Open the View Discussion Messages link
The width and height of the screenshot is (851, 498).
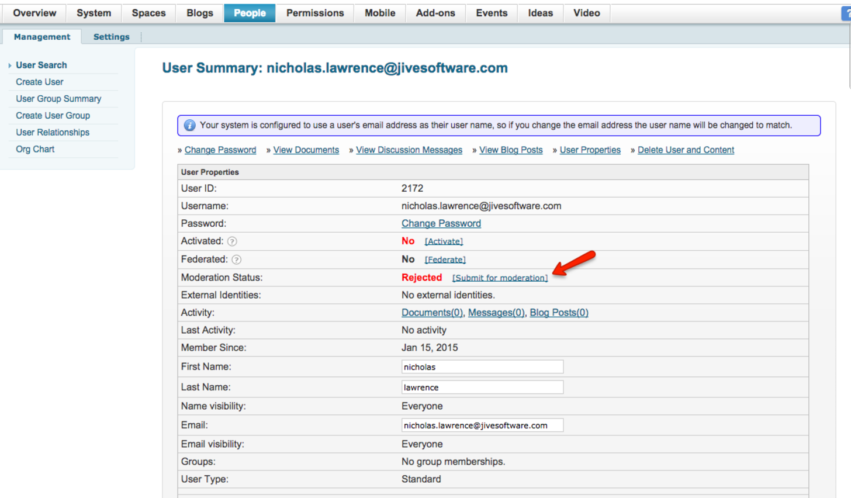[x=409, y=150]
